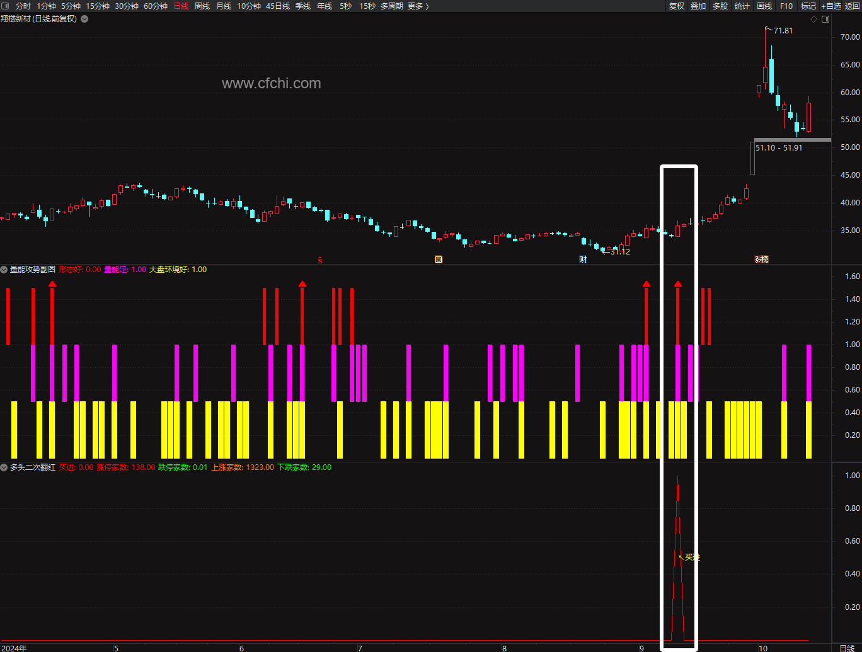This screenshot has width=862, height=652.
Task: Click the 买进 buy signal label
Action: pyautogui.click(x=692, y=558)
